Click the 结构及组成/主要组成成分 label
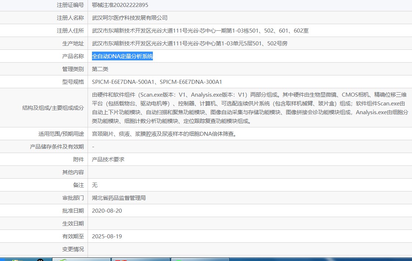The height and width of the screenshot is (261, 412). coord(53,108)
